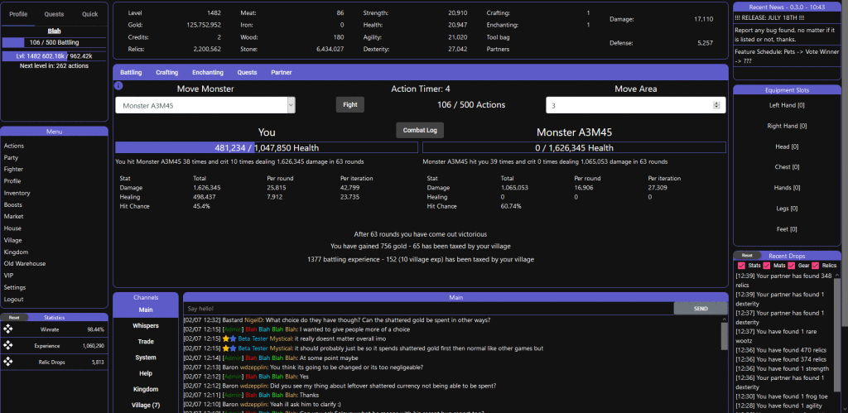This screenshot has height=413, width=848.
Task: Open VIP from the Menu
Action: [x=8, y=276]
